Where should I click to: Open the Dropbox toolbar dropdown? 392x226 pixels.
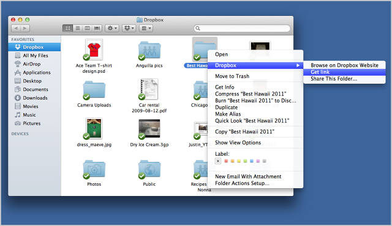pos(129,28)
